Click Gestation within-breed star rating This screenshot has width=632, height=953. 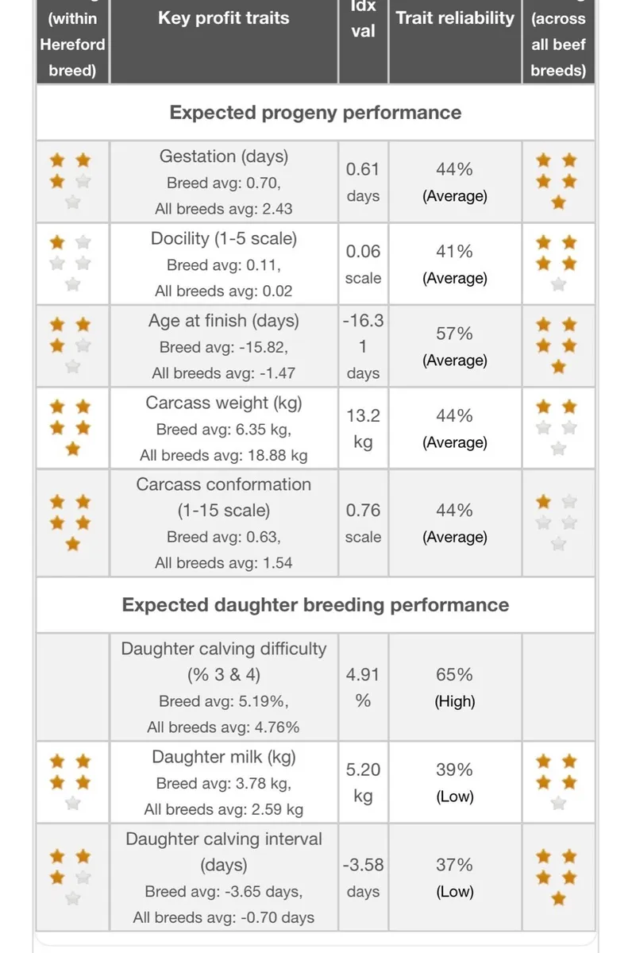click(71, 182)
